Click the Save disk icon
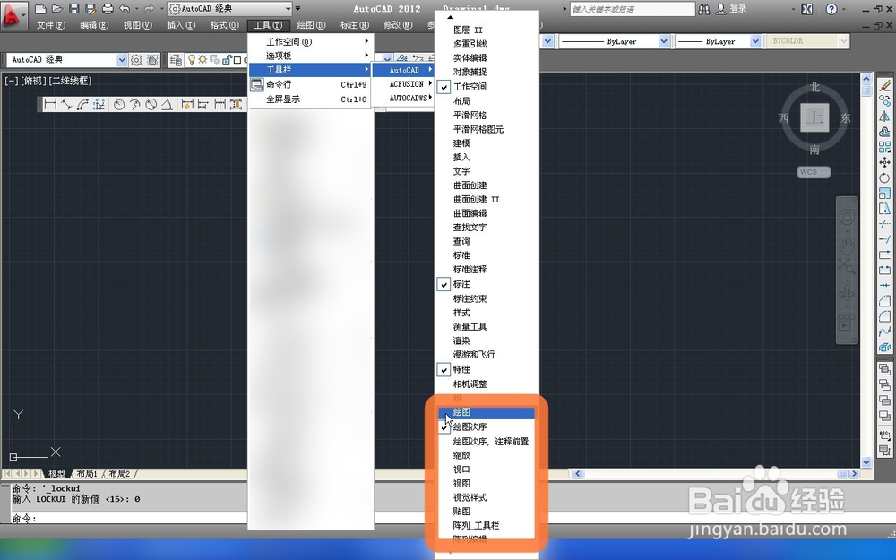Screen dimensions: 896x560 (x=73, y=9)
